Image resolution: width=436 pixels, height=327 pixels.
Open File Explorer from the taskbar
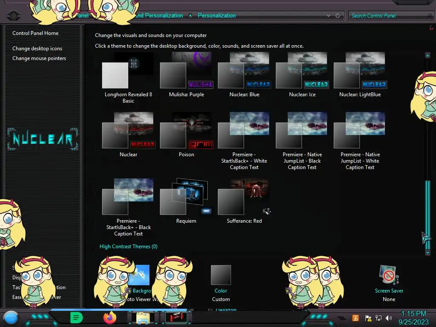pos(143,318)
